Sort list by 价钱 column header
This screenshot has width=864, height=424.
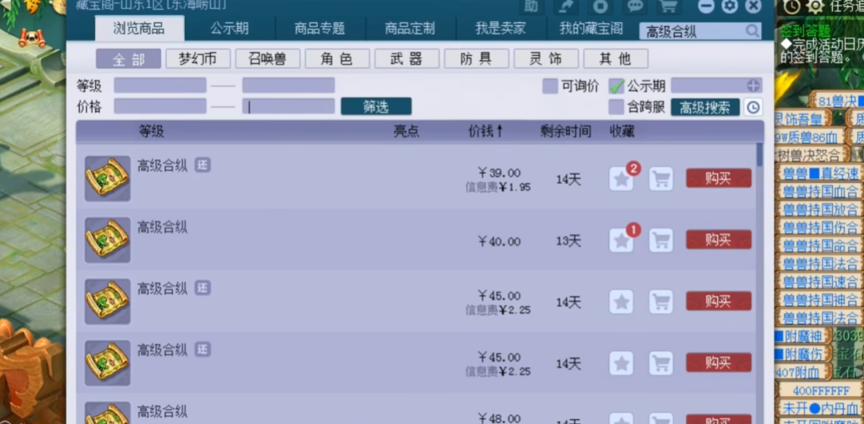click(x=486, y=131)
